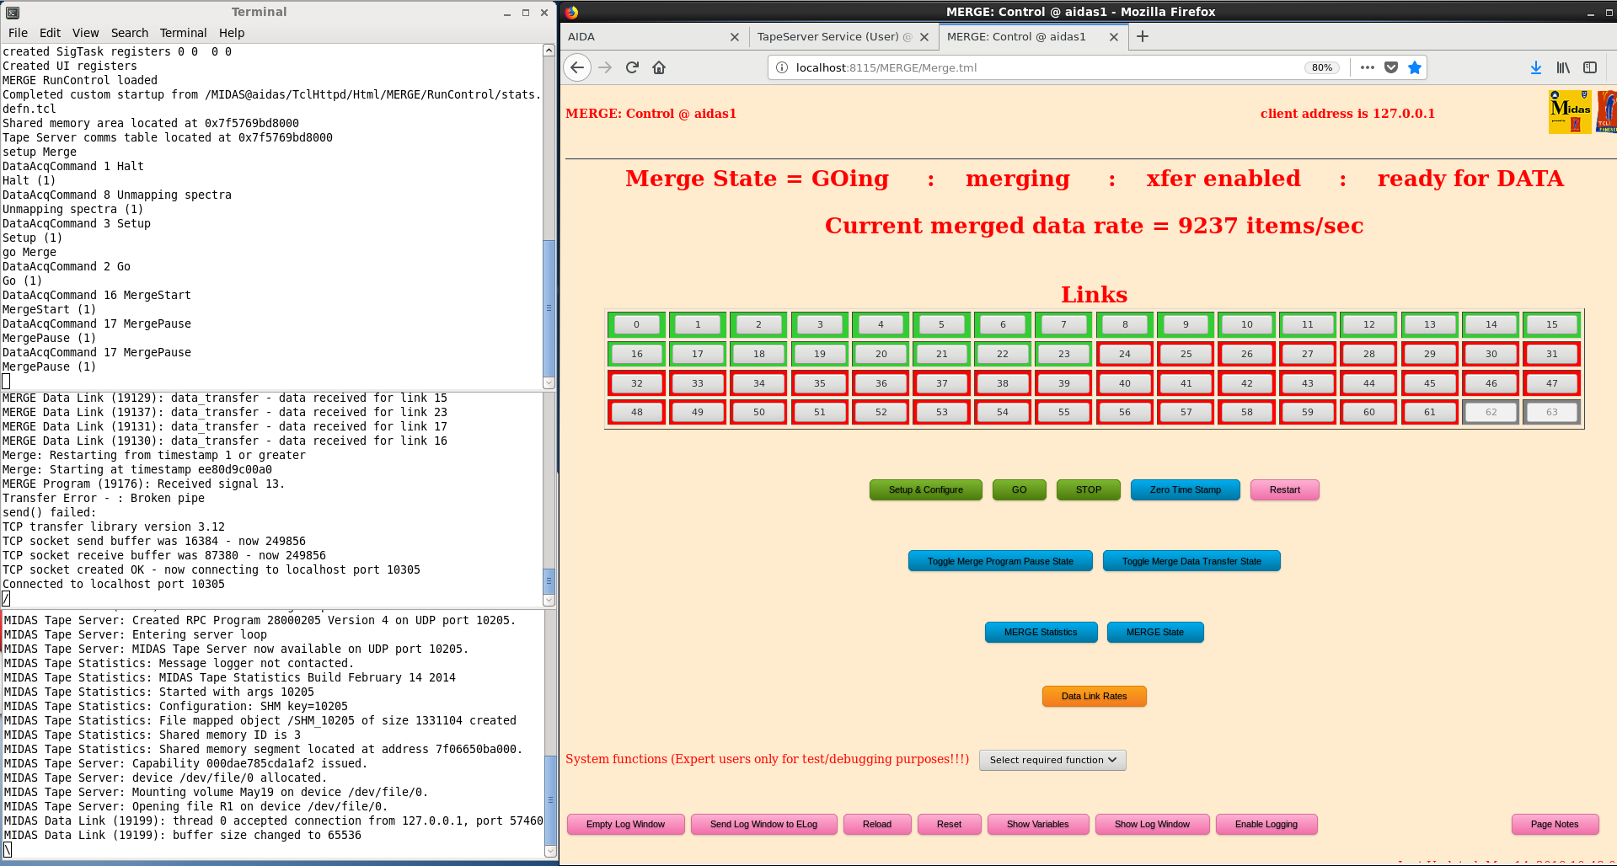The height and width of the screenshot is (866, 1617).
Task: Toggle link 15 button
Action: point(1551,324)
